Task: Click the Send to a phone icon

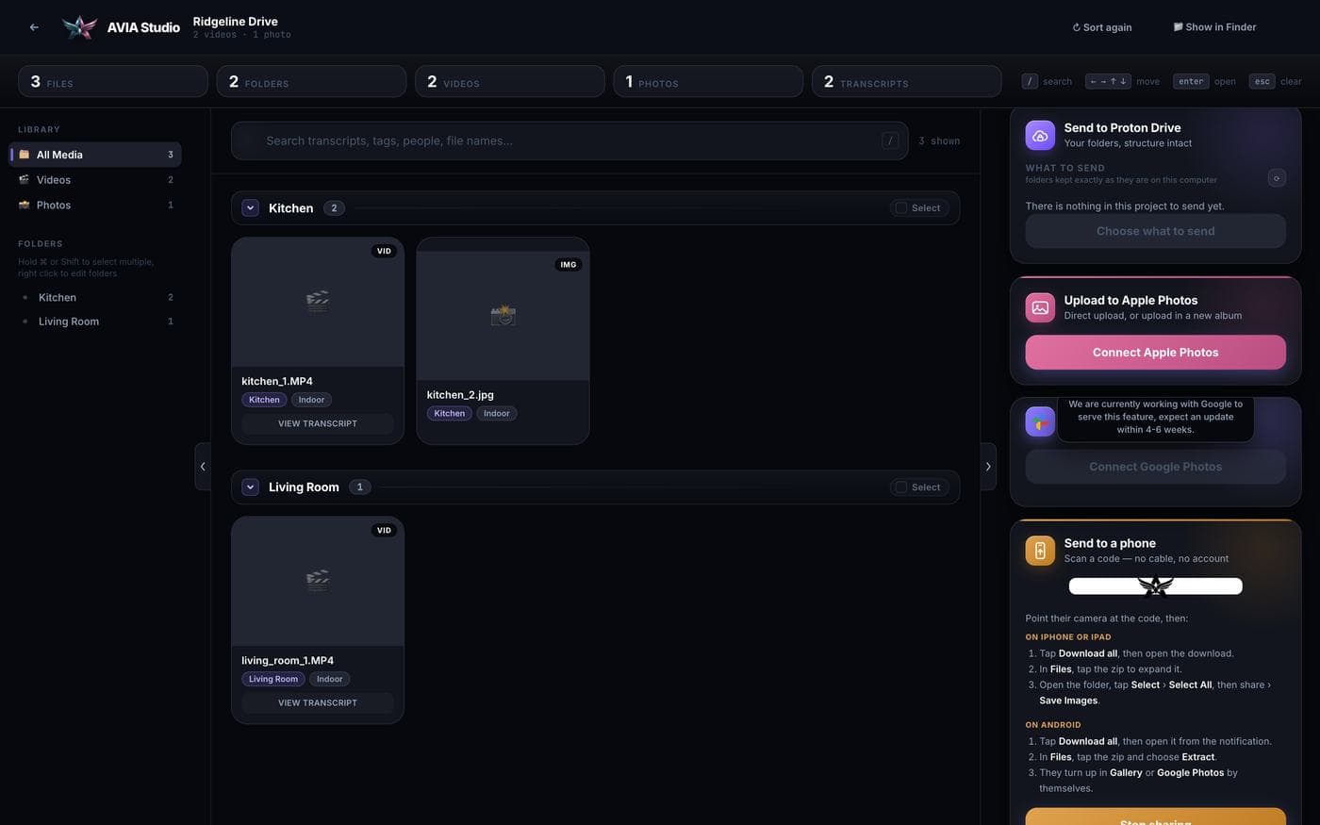Action: 1040,551
